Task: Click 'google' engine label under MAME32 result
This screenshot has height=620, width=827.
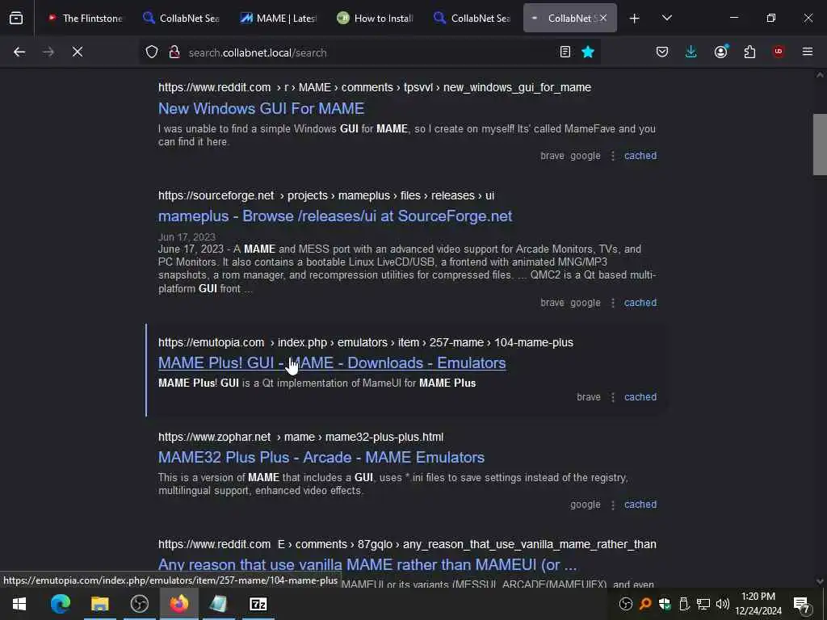Action: (x=585, y=505)
